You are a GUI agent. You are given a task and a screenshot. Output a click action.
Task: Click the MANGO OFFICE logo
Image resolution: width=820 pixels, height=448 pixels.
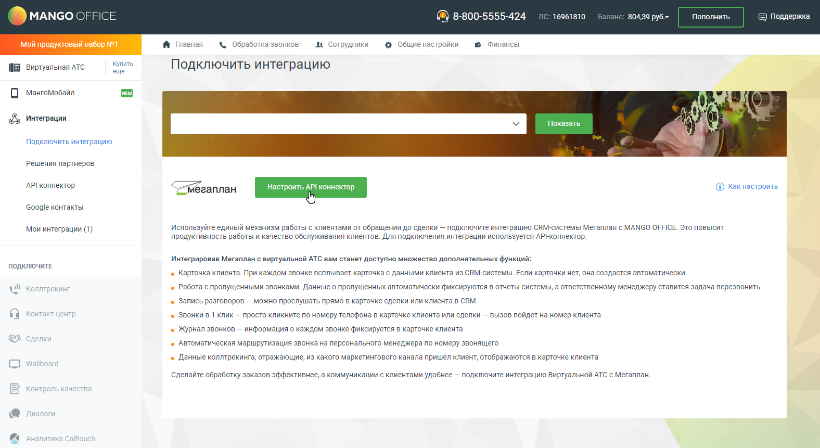tap(62, 16)
